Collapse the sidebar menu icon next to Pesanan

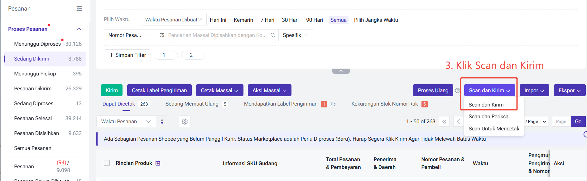coord(79,9)
